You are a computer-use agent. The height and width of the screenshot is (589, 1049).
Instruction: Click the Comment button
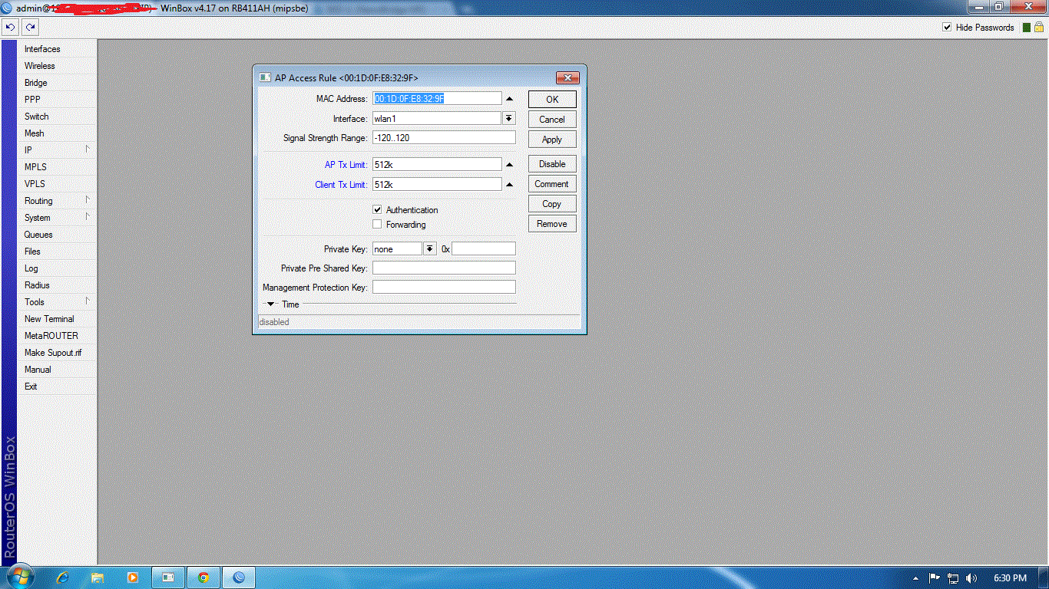tap(552, 184)
